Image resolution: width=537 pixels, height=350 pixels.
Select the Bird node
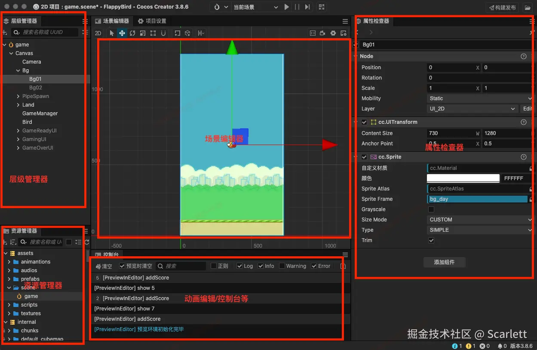point(27,122)
